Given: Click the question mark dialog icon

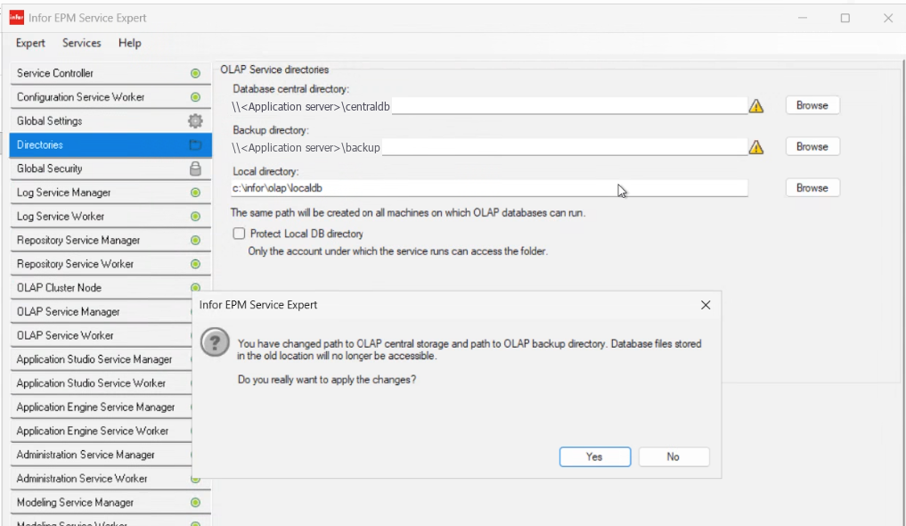Looking at the screenshot, I should click(x=215, y=342).
